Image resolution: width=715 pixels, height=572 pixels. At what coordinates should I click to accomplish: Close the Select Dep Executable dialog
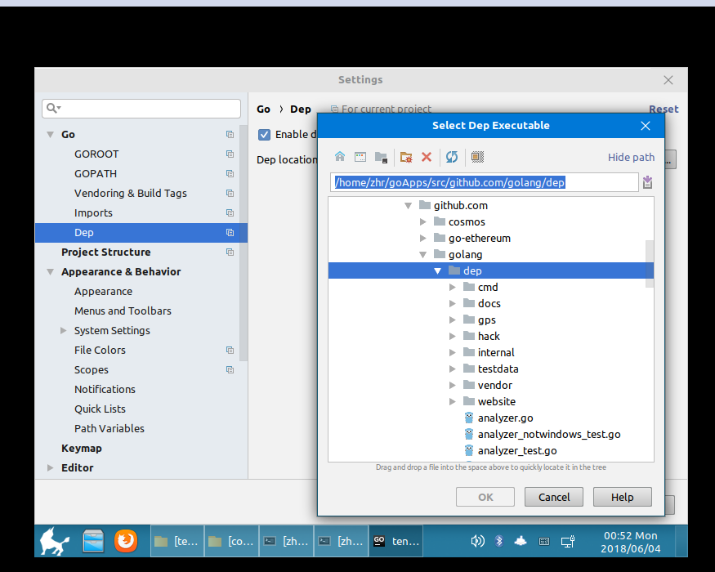(x=646, y=126)
